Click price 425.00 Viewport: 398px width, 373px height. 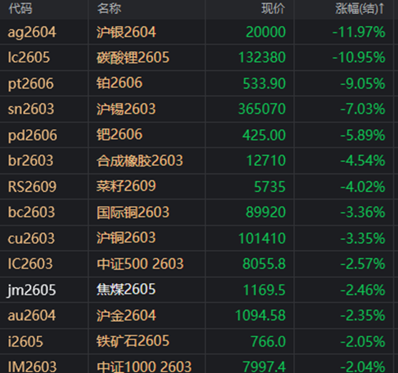point(264,135)
